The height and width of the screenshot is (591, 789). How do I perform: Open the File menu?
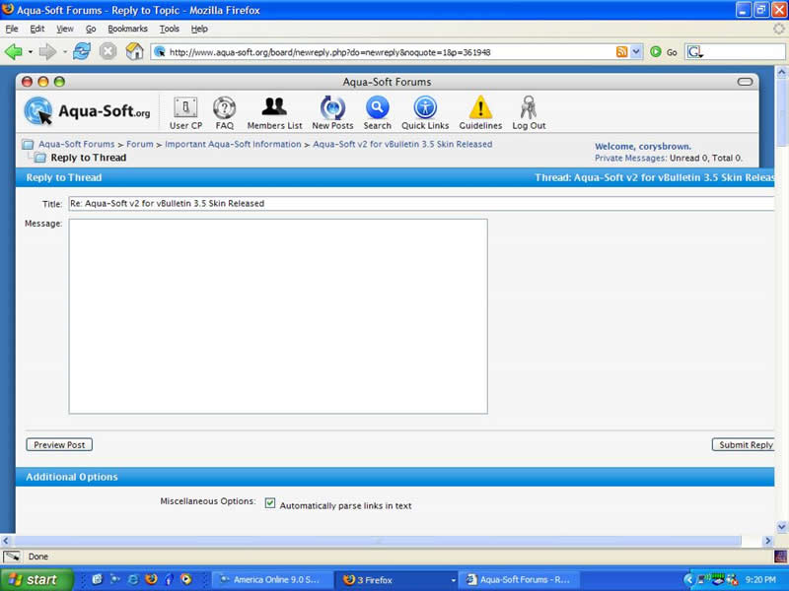[12, 29]
